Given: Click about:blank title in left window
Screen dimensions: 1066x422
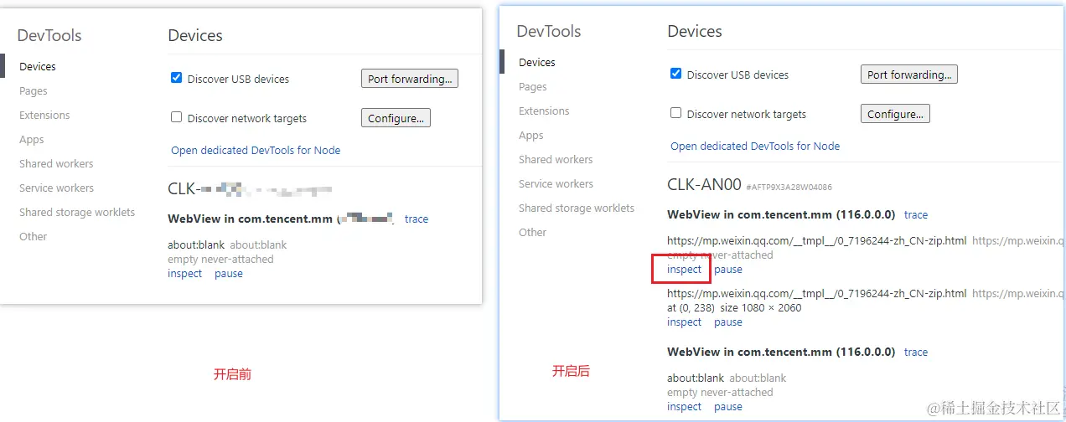Looking at the screenshot, I should [197, 244].
